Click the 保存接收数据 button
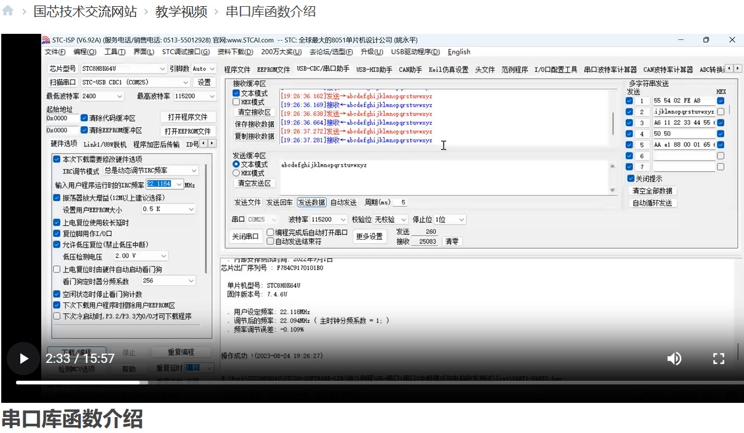This screenshot has height=433, width=744. click(254, 124)
